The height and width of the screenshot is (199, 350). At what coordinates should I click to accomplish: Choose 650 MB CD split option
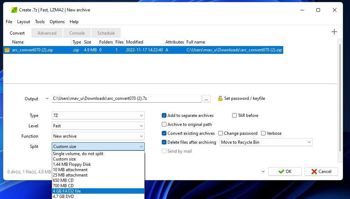[x=98, y=180]
